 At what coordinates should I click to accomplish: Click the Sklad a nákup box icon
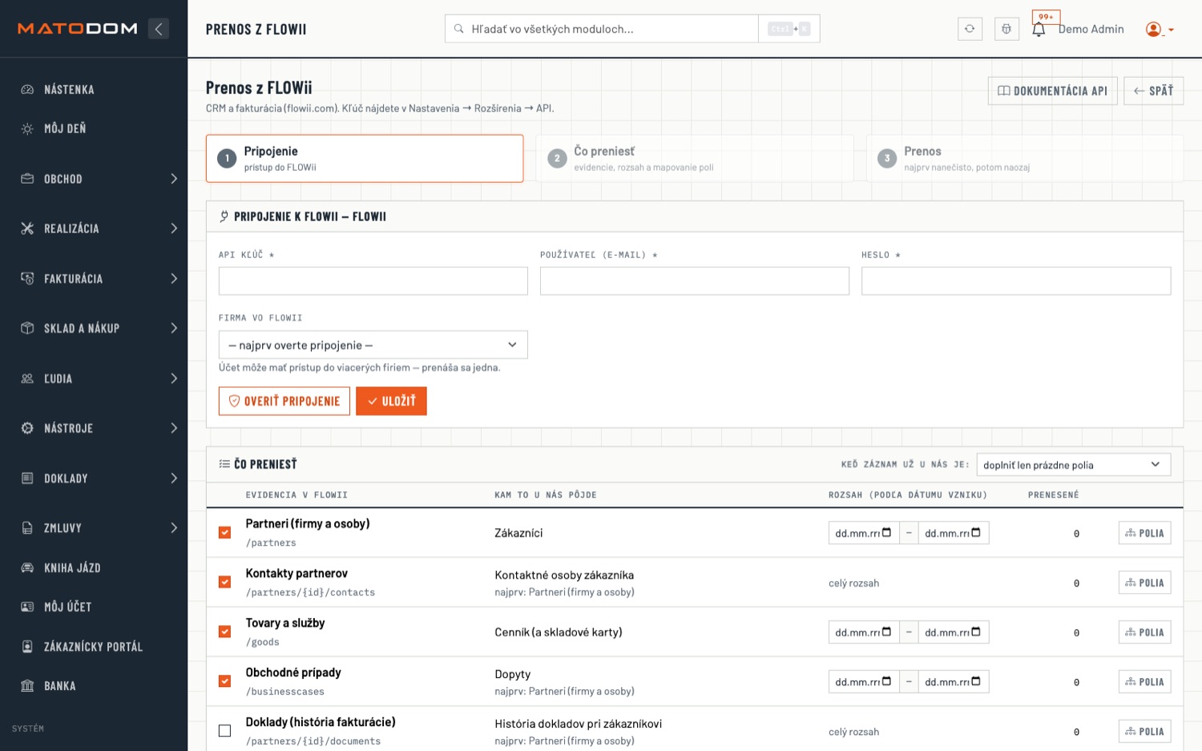tap(27, 328)
